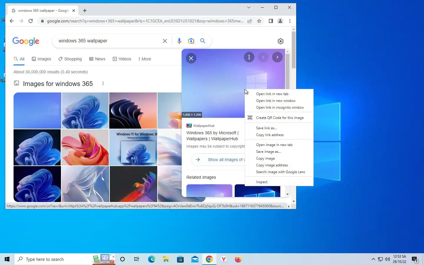Open Firefox from taskbar
Screen dimensions: 424x265
point(238,259)
